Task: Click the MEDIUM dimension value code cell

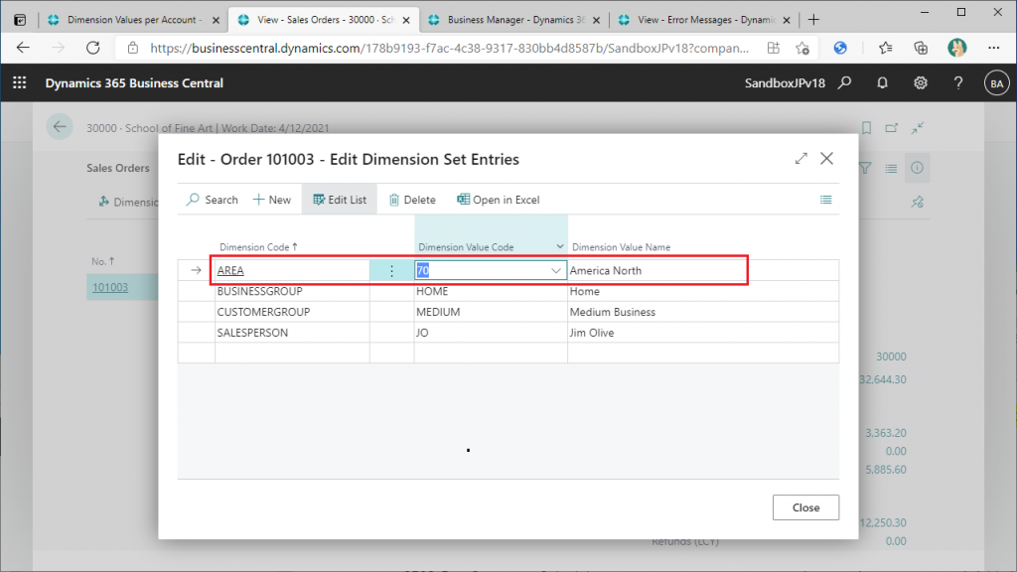Action: [x=491, y=312]
